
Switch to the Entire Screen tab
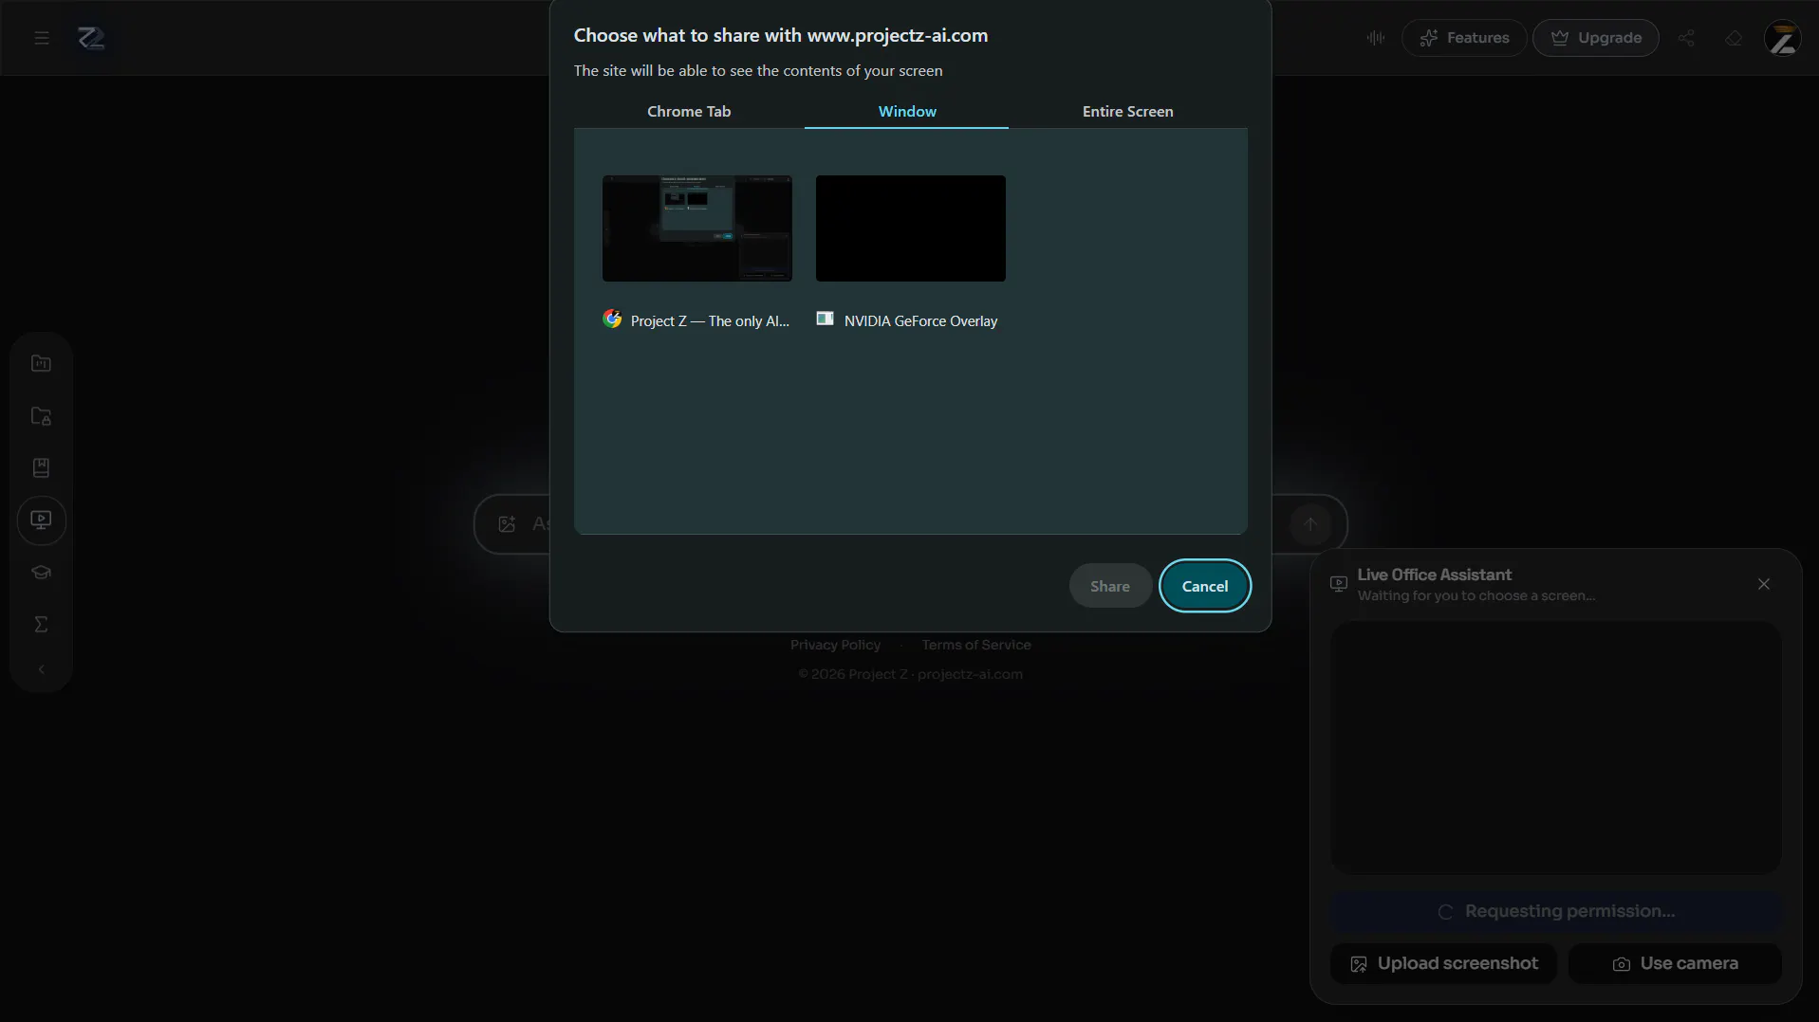click(1128, 111)
